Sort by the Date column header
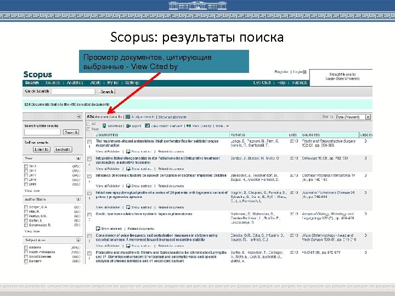This screenshot has width=395, height=296. pos(293,135)
